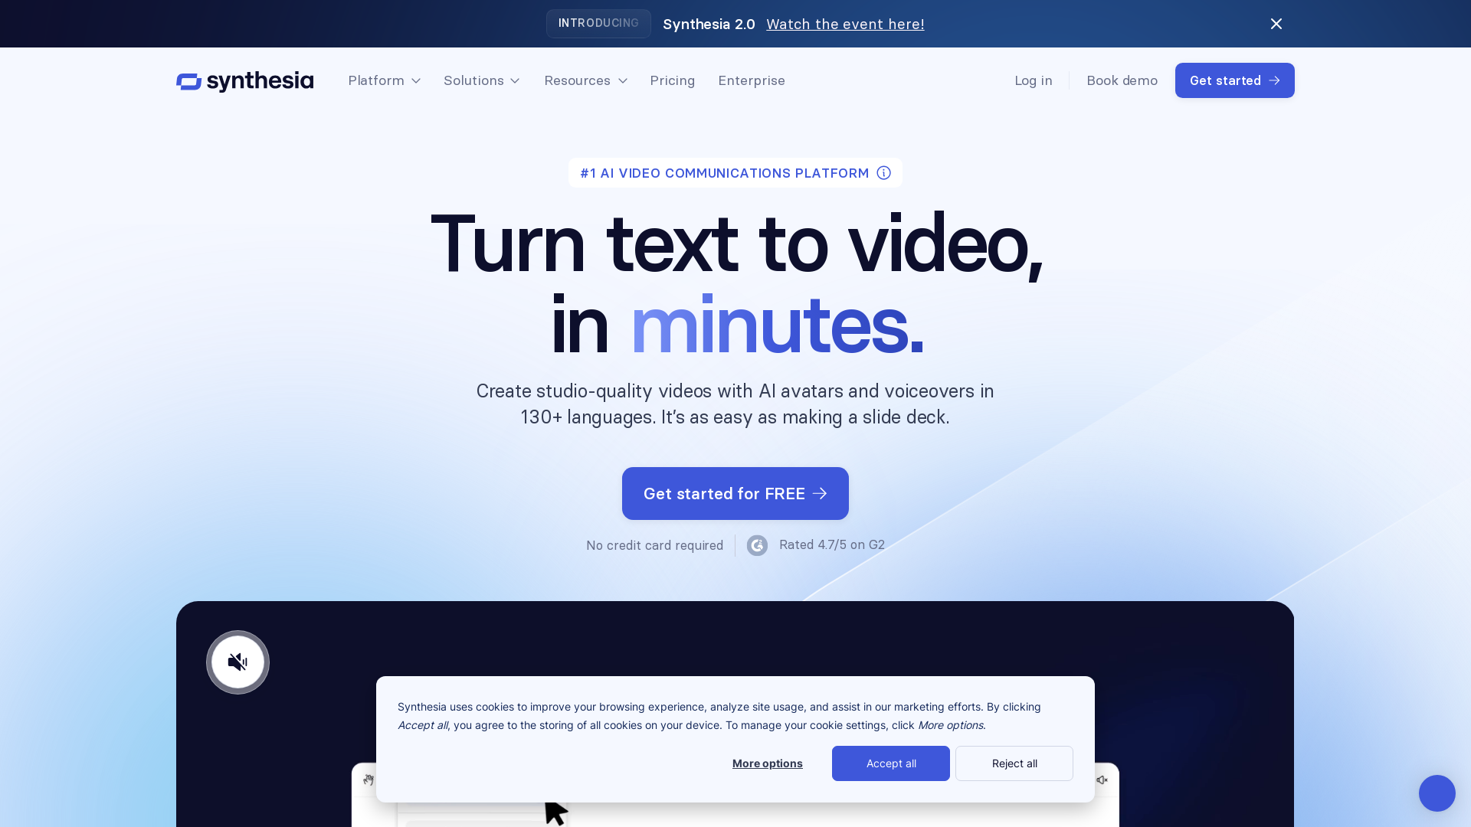Expand the Platform navigation dropdown
The image size is (1471, 827).
(385, 80)
